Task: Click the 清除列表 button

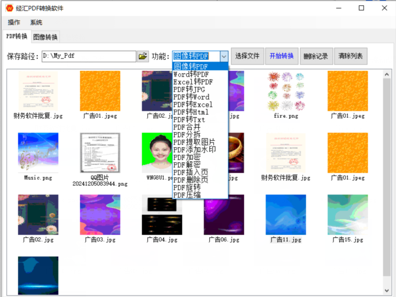Action: coord(350,56)
